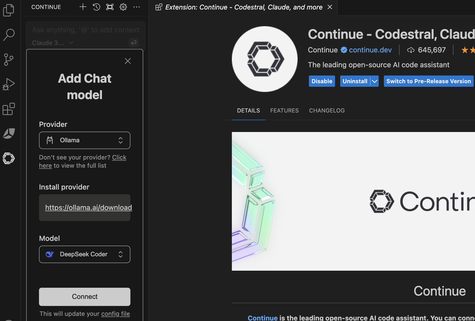The height and width of the screenshot is (321, 475).
Task: Open Run and Debug view
Action: click(9, 84)
